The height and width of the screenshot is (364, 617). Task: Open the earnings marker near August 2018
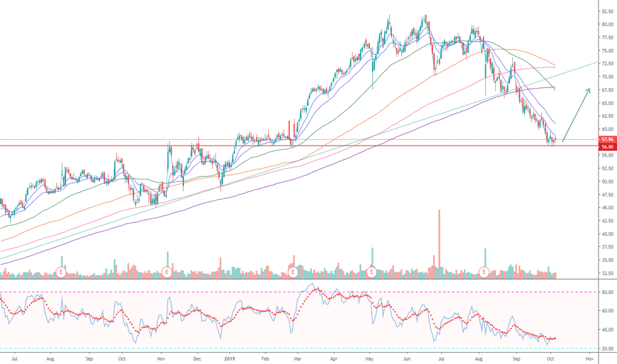click(61, 272)
